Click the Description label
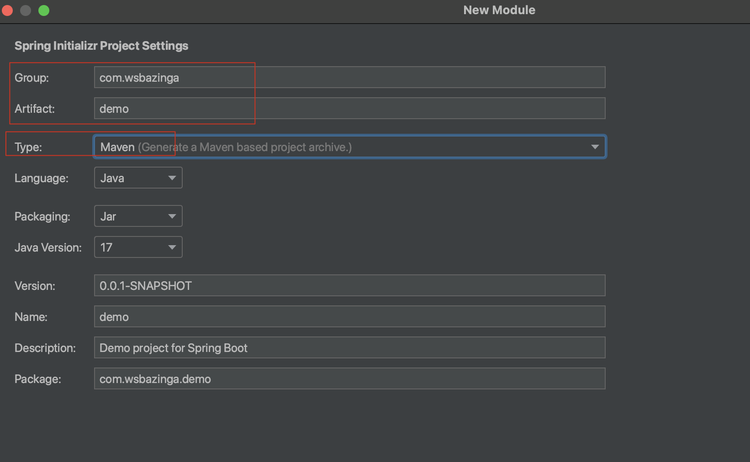 45,348
